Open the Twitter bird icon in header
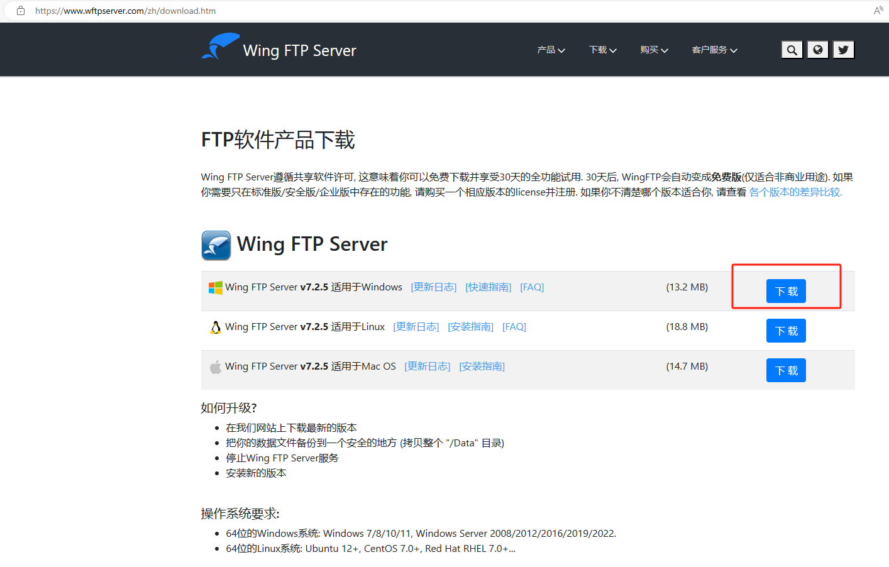 (x=844, y=50)
